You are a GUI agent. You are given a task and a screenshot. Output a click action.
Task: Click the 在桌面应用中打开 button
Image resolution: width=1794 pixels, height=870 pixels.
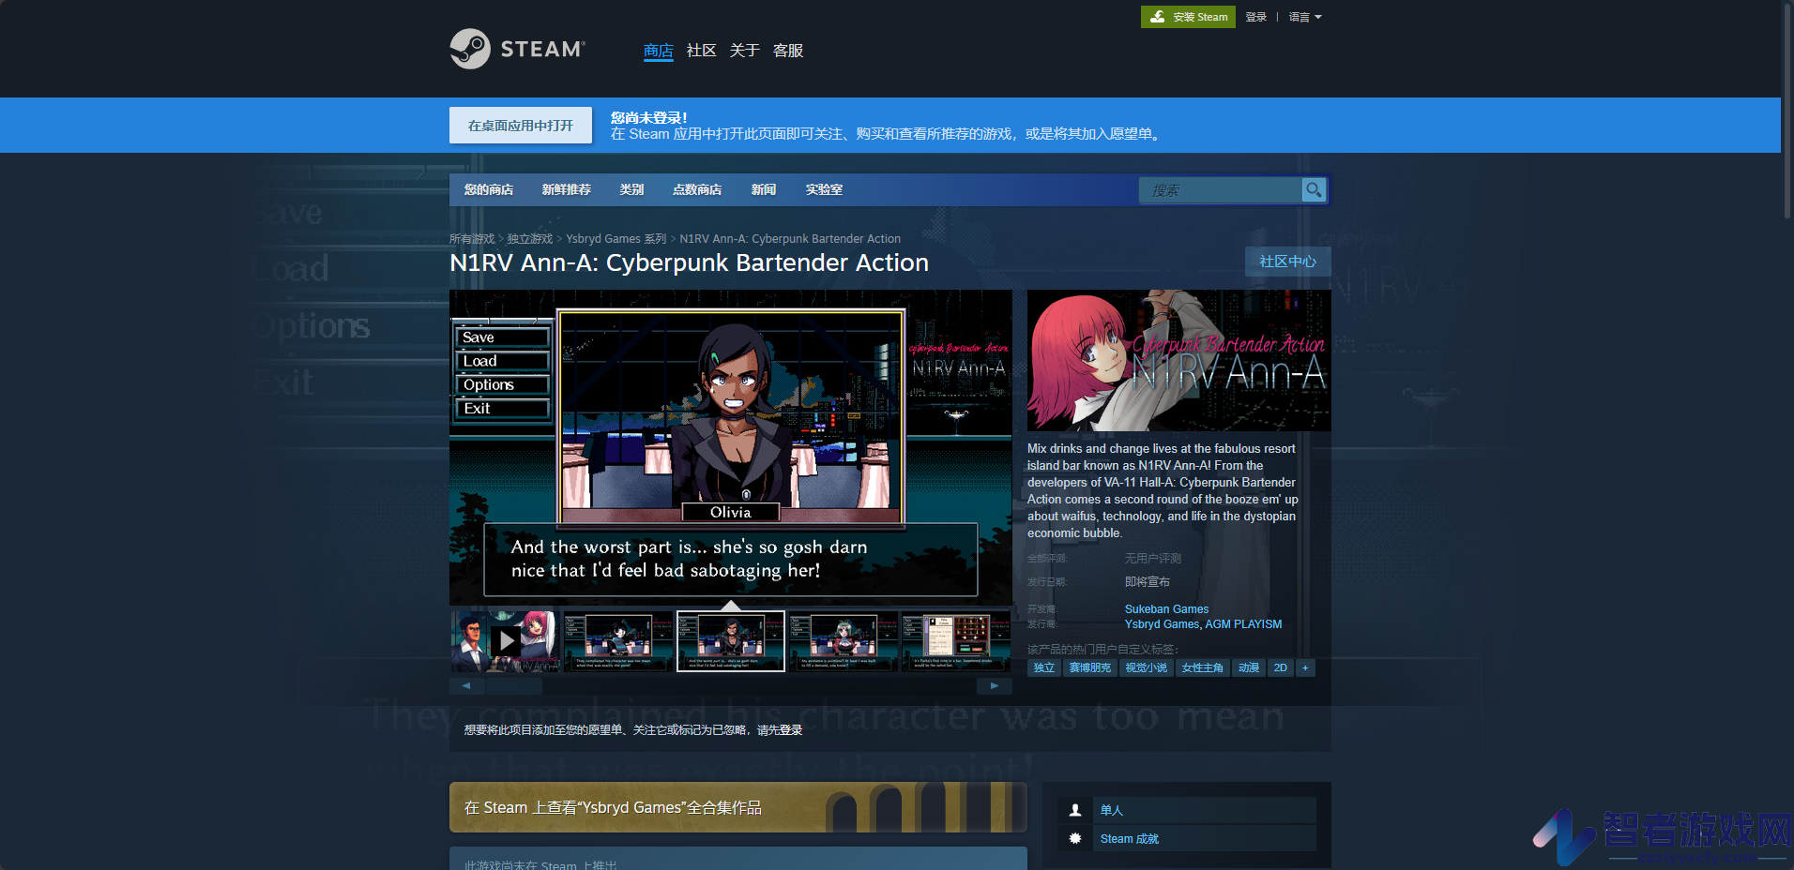(521, 125)
